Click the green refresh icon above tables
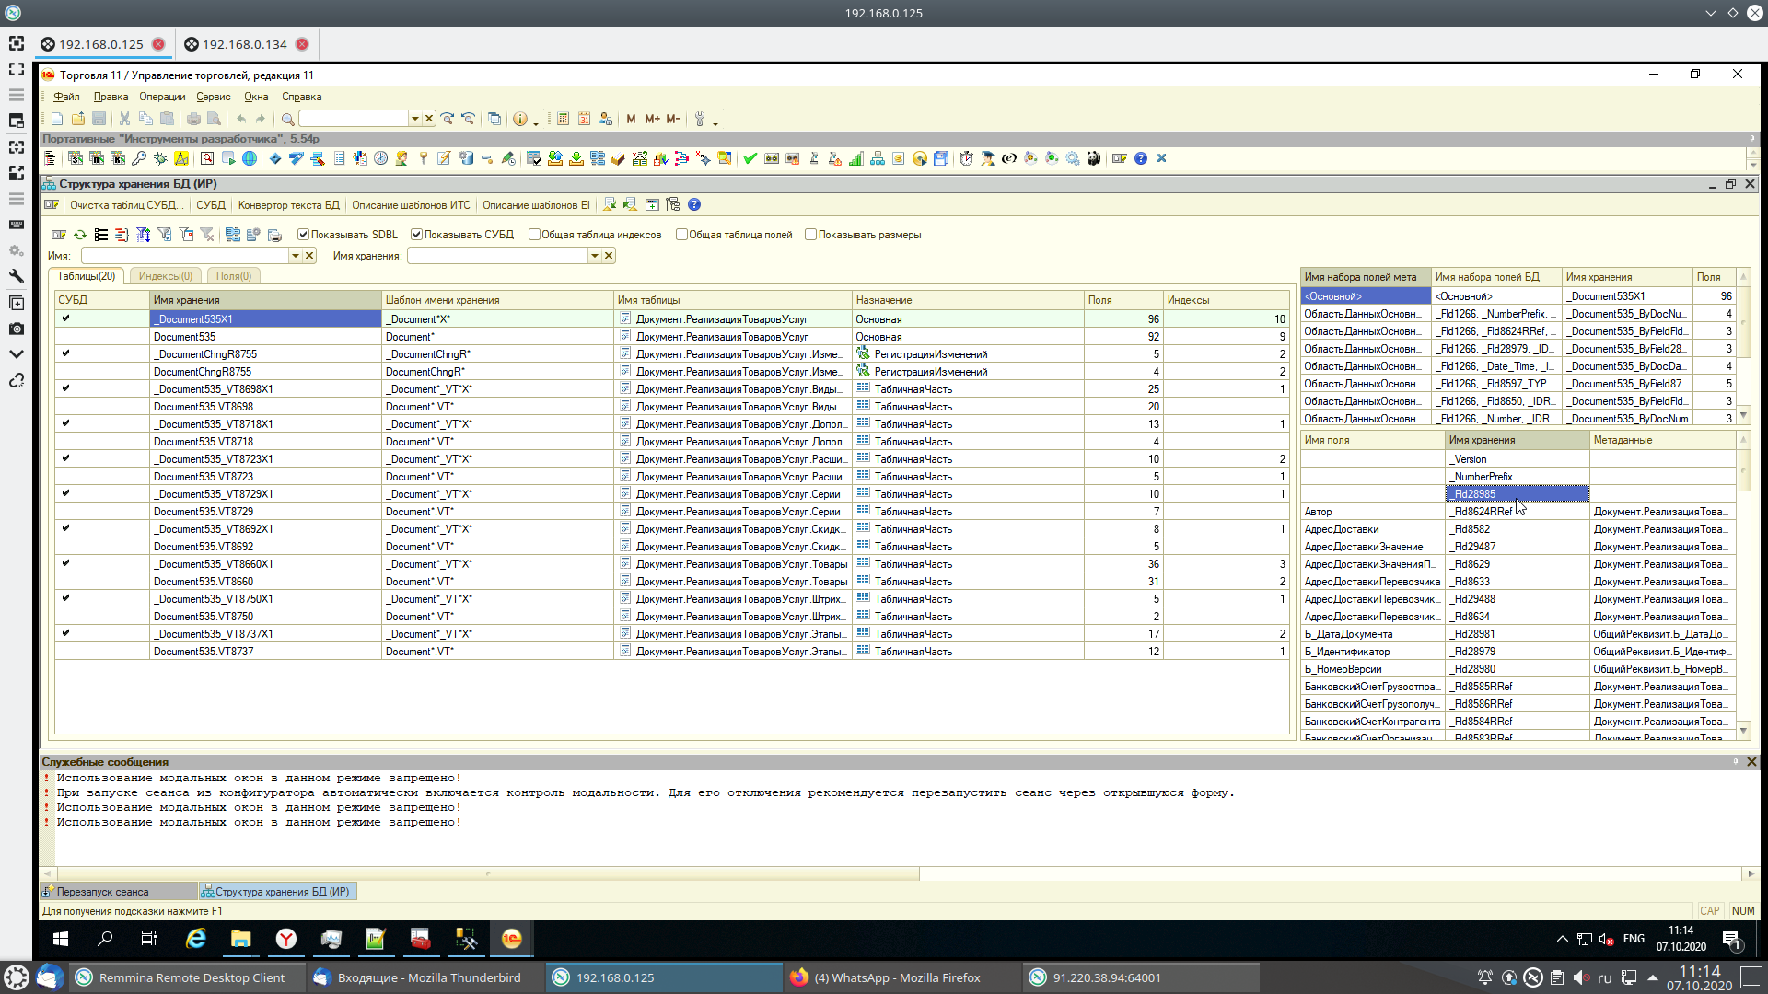This screenshot has width=1768, height=994. click(80, 235)
